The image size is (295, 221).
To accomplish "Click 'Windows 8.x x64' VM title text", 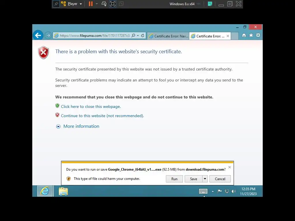I will pyautogui.click(x=182, y=4).
